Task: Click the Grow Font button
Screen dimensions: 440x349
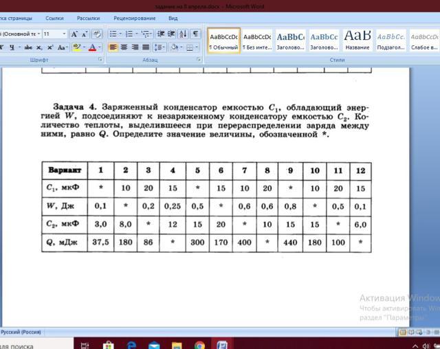Action: (74, 34)
